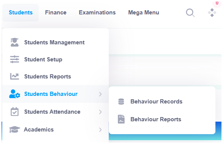Click the calendar-check icon beside Students Attendance
223x144 pixels.
pyautogui.click(x=14, y=111)
